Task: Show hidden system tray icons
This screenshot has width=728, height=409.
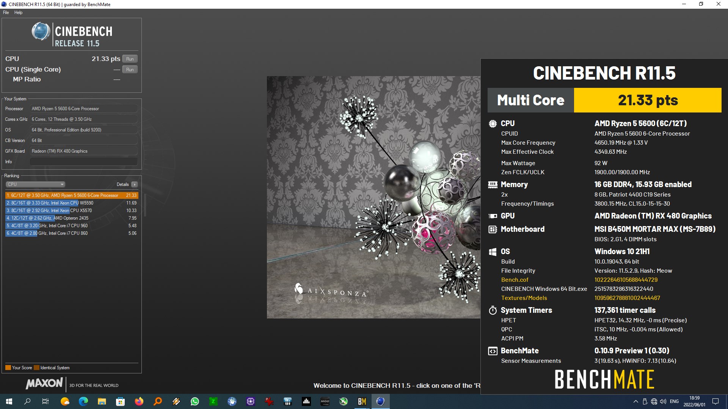Action: coord(635,401)
